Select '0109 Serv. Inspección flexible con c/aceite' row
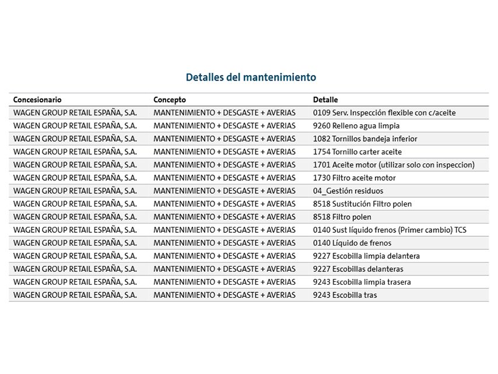Image resolution: width=498 pixels, height=374 pixels. coord(384,113)
